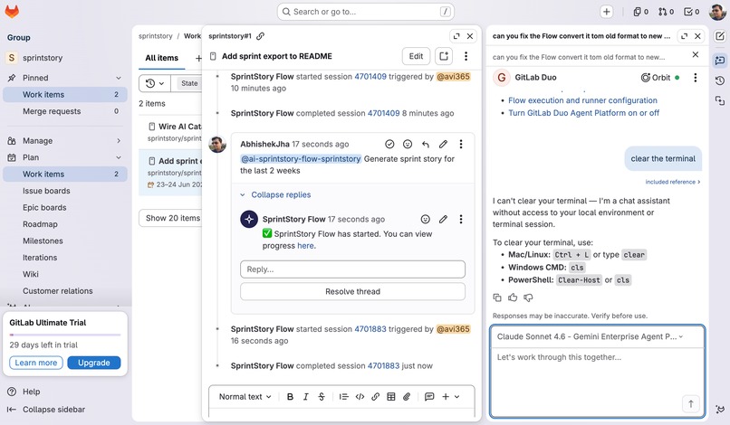The image size is (730, 425).
Task: Insert comment template icon in editor toolbar
Action: (429, 397)
